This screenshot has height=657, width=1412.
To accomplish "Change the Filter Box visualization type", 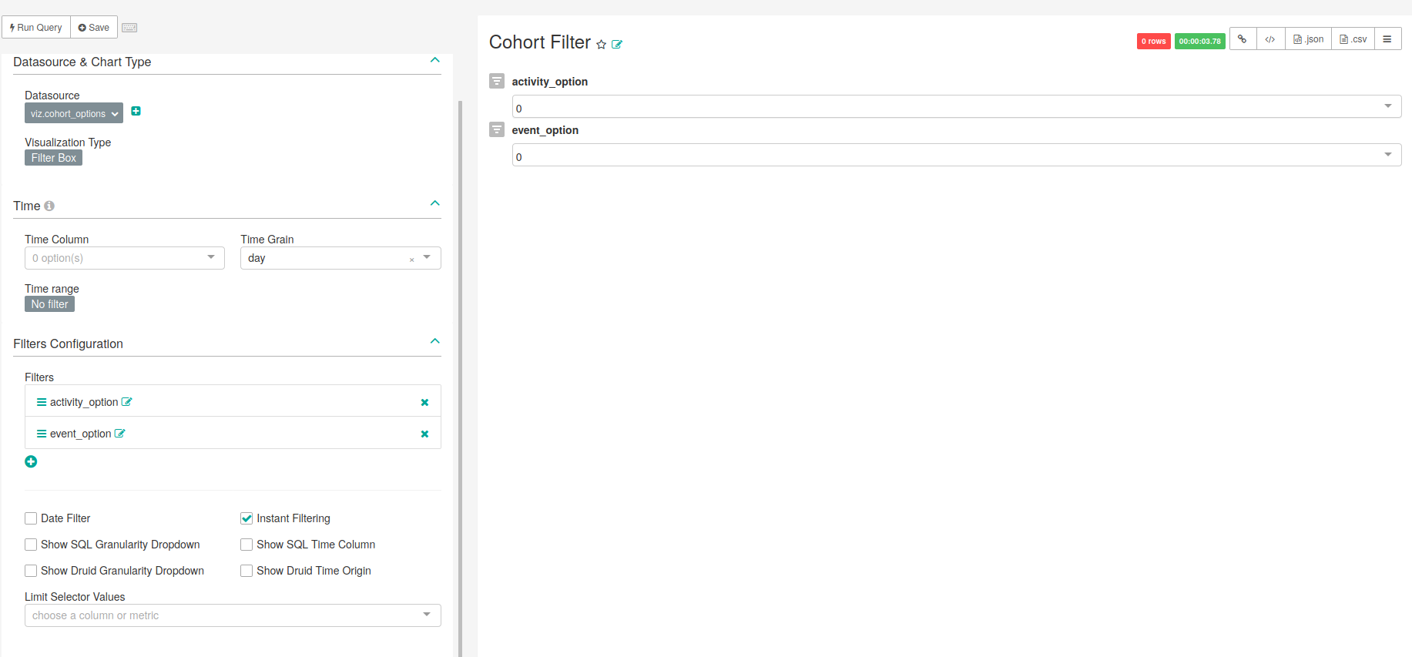I will 53,158.
